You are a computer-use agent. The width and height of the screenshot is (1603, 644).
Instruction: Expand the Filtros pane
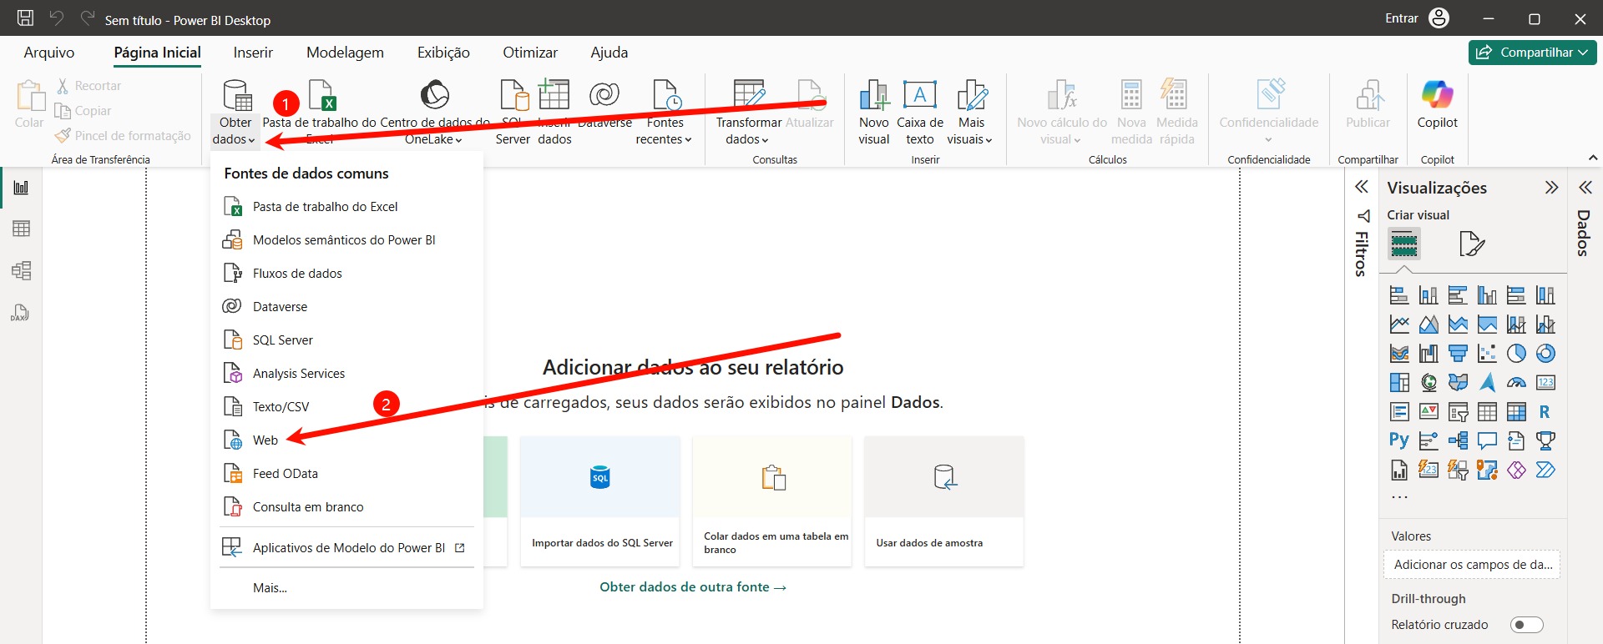point(1362,187)
